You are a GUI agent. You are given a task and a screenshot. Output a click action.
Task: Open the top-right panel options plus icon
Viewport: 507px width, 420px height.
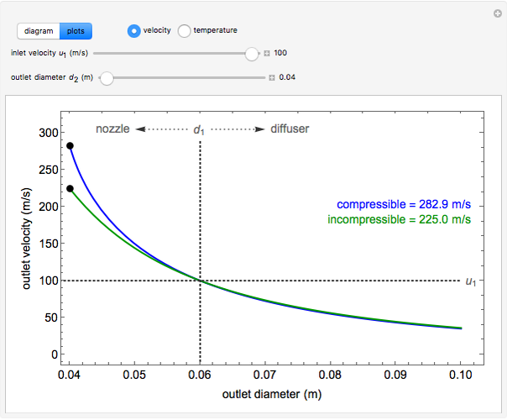[x=497, y=13]
